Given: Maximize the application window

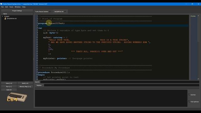Looking at the screenshot, I should point(192,4).
